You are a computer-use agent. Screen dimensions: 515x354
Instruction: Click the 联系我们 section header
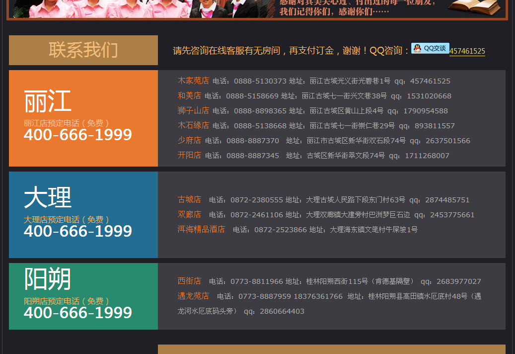(x=83, y=50)
